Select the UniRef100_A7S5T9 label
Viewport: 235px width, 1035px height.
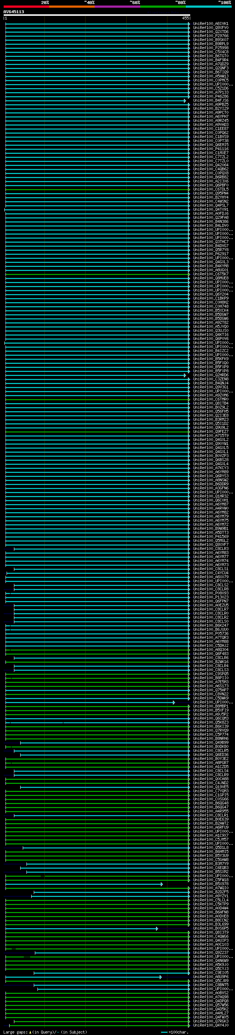point(210,435)
